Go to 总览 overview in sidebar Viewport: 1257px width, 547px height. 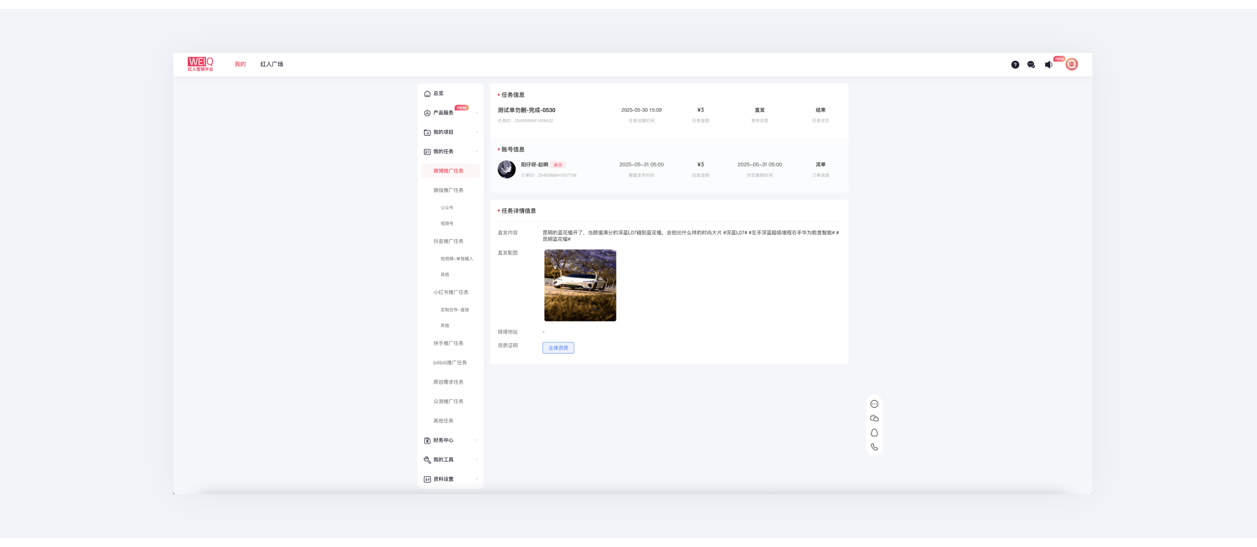438,94
